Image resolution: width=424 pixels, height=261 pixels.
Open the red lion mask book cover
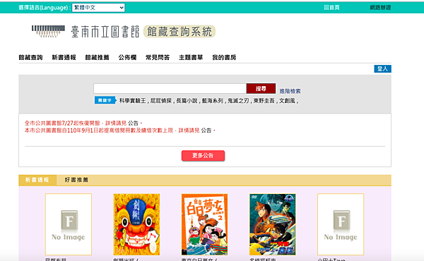136,224
